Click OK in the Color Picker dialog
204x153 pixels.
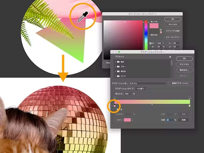tap(173, 19)
